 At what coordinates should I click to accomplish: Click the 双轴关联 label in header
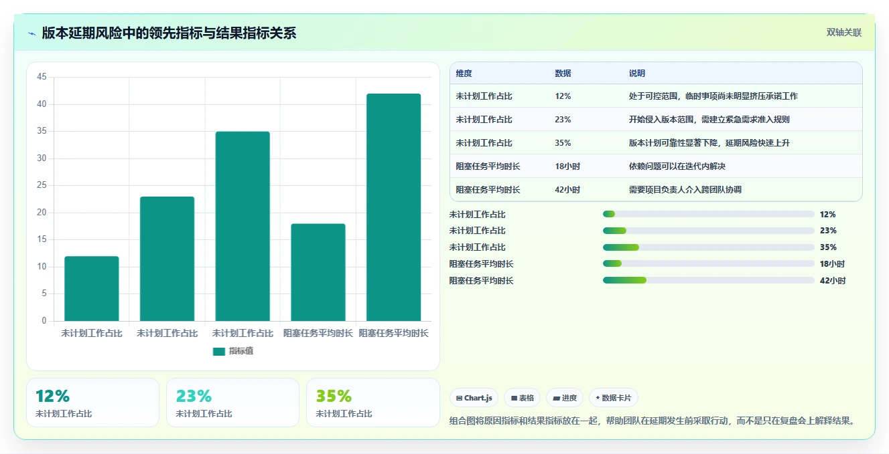click(x=843, y=33)
